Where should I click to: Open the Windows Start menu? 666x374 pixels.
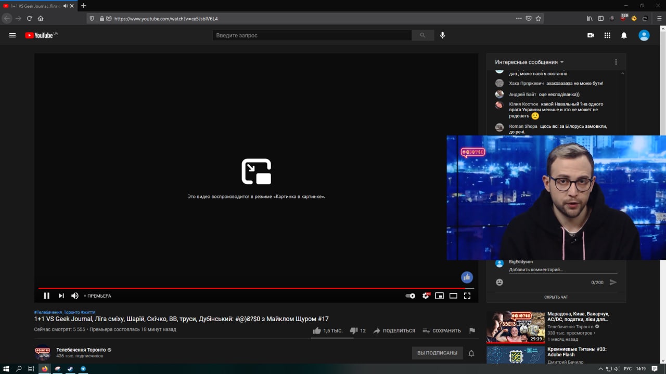tap(6, 369)
